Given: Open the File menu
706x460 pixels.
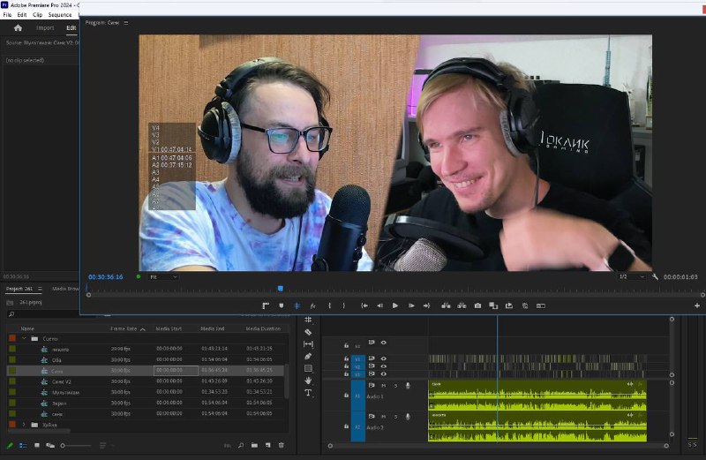Looking at the screenshot, I should point(7,15).
